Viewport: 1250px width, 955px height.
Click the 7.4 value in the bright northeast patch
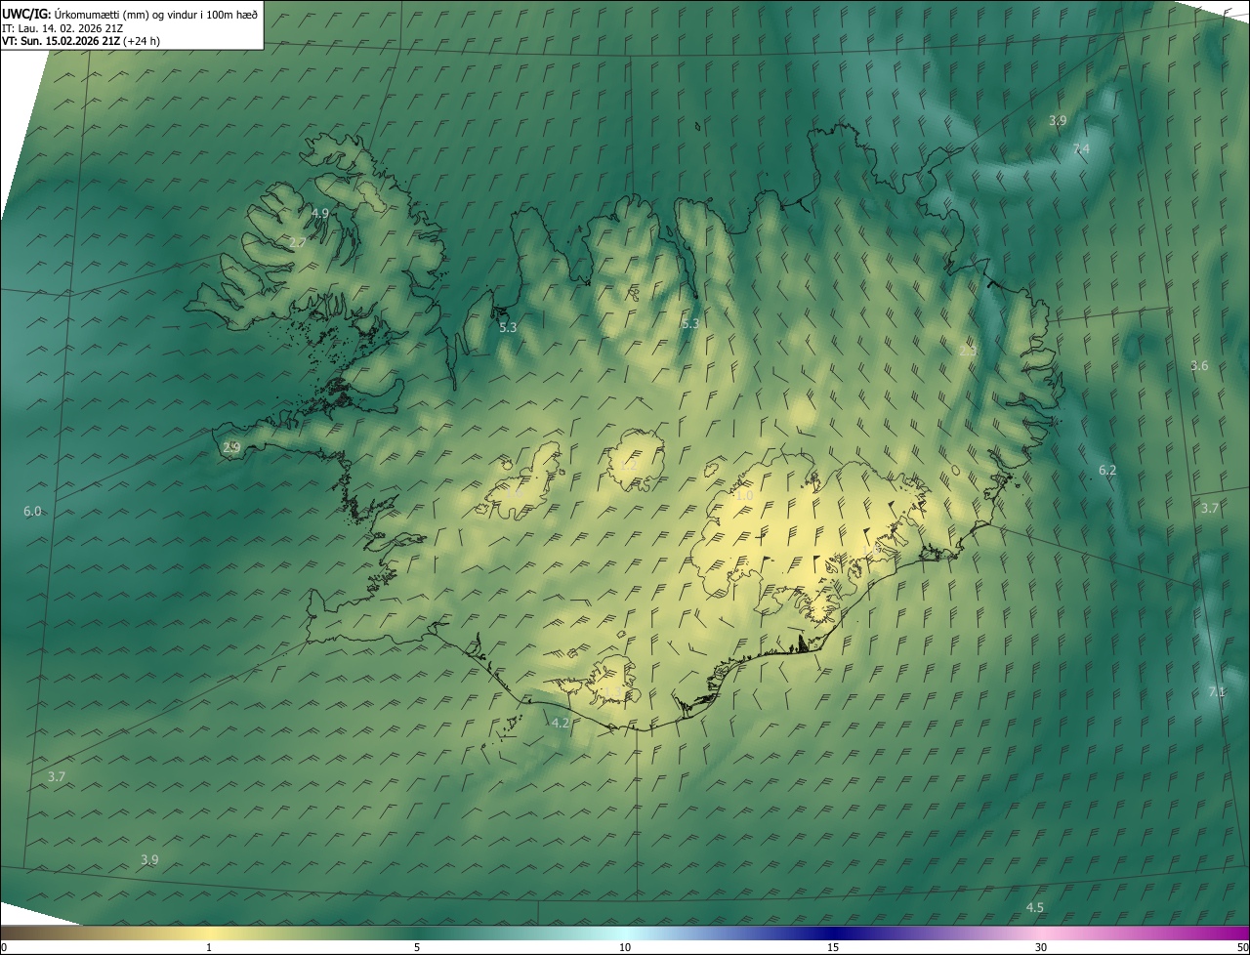click(1081, 148)
